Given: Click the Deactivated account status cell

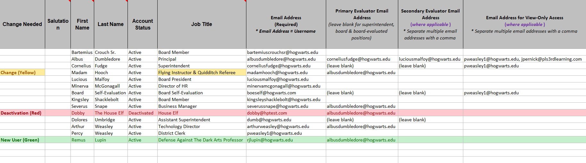Looking at the screenshot, I should click(141, 113).
